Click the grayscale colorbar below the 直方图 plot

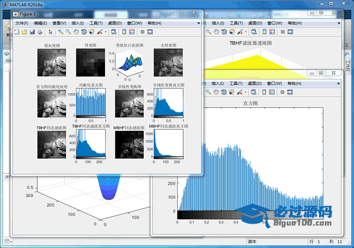[213, 214]
